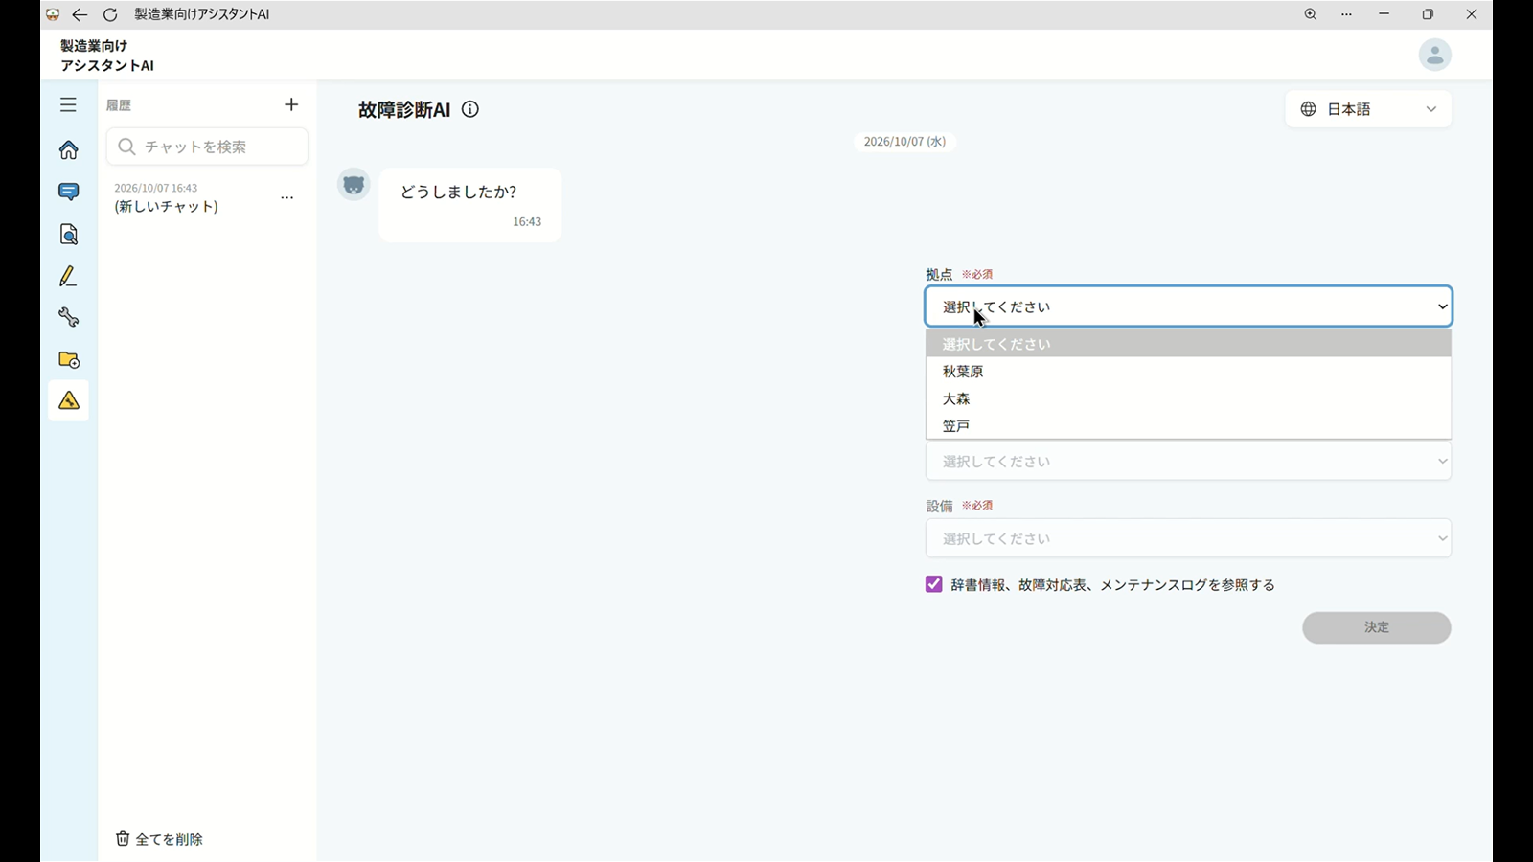Open the 日本語 language dropdown
The image size is (1533, 862).
[x=1367, y=109]
